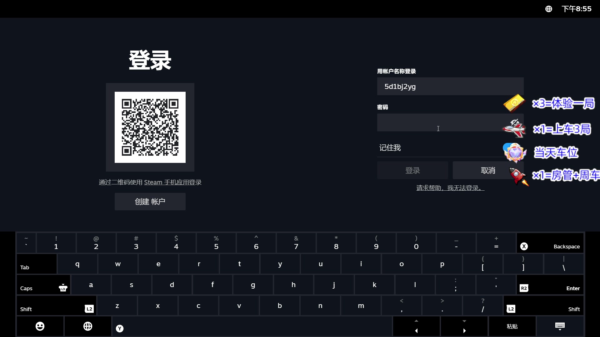Tap the letter a key
The height and width of the screenshot is (337, 600).
[91, 285]
